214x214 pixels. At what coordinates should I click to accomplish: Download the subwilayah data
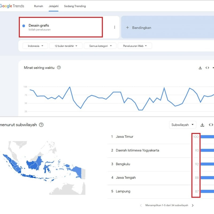(202, 125)
